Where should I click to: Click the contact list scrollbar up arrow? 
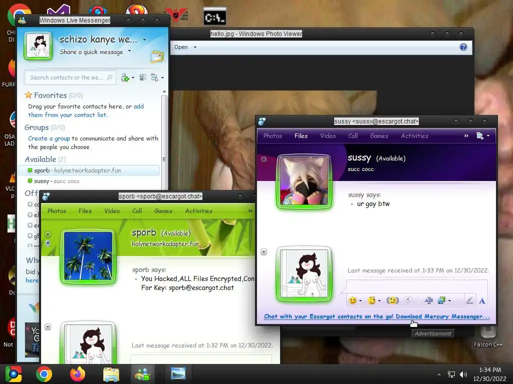pyautogui.click(x=164, y=92)
